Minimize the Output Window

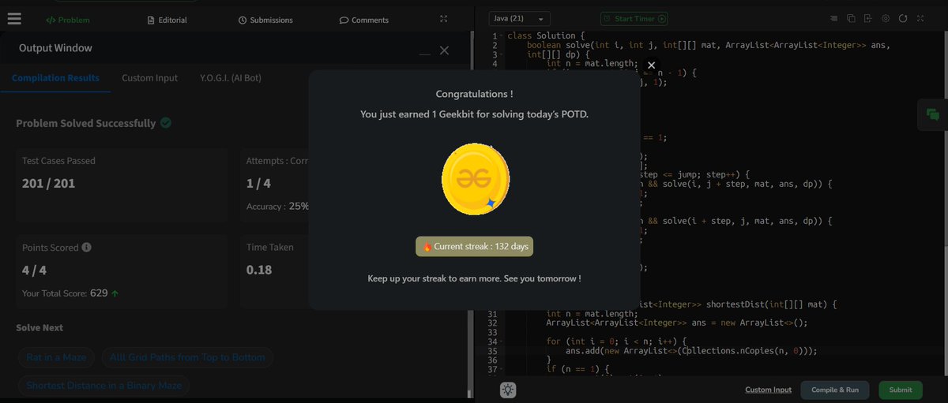[x=425, y=54]
